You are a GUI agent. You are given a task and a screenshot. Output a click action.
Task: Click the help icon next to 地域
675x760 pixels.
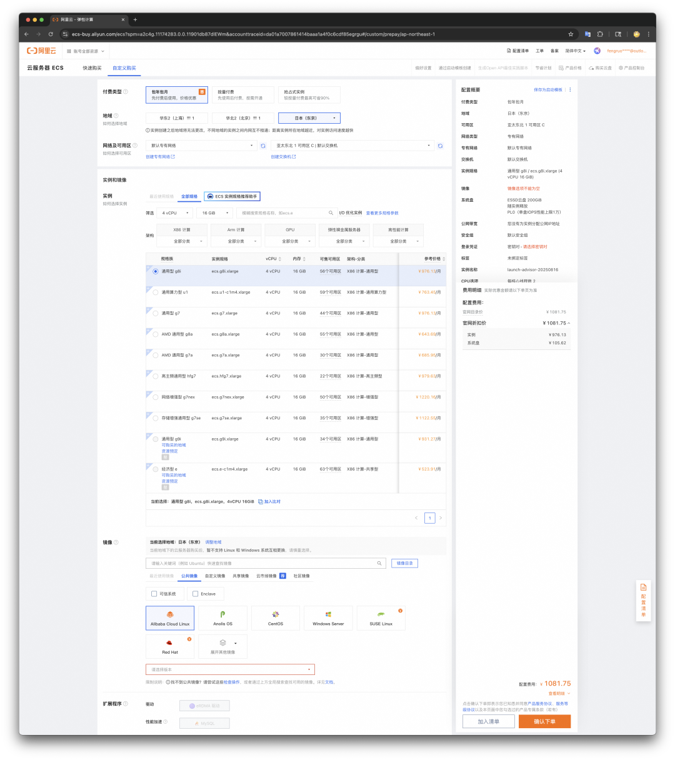pos(117,116)
